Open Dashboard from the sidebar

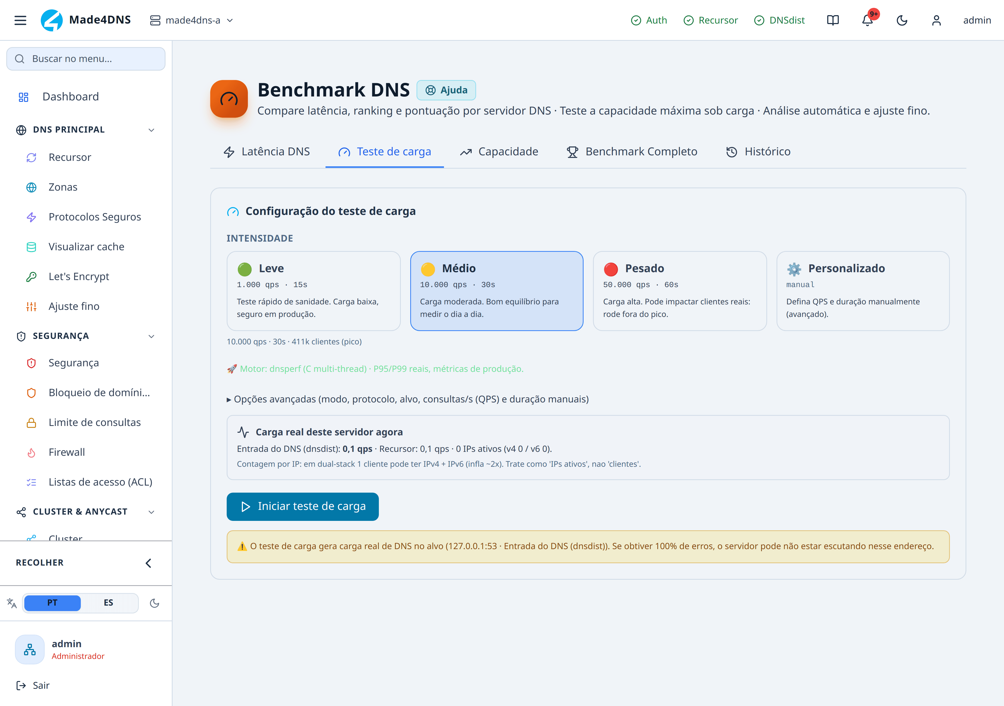(86, 97)
